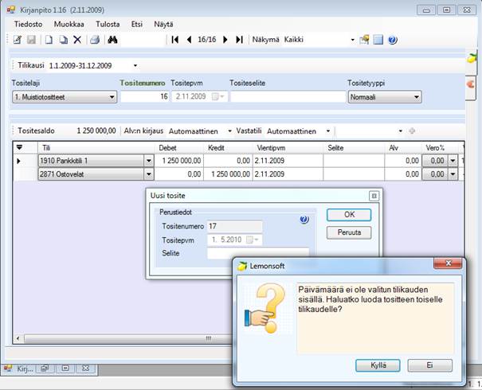Image resolution: width=482 pixels, height=390 pixels.
Task: Click Kyllä in the Lemonsoft dialog
Action: point(378,365)
